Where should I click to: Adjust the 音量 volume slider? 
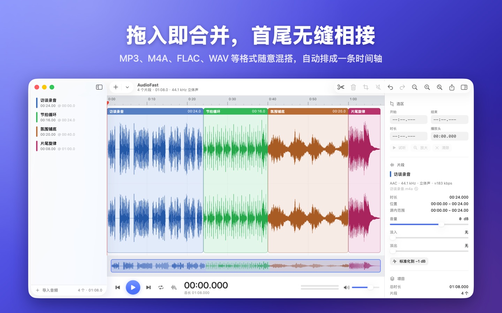[x=429, y=225]
